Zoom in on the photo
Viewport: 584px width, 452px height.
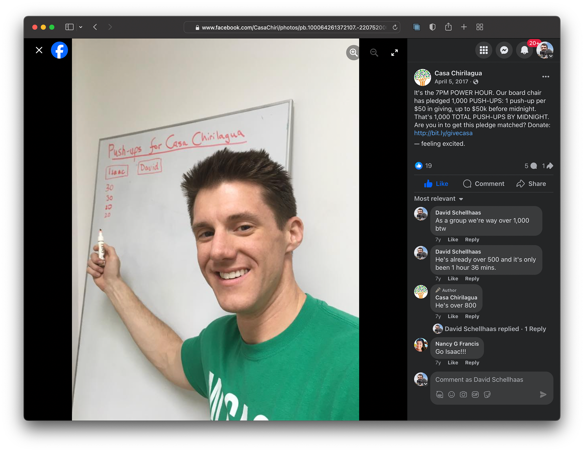click(353, 53)
